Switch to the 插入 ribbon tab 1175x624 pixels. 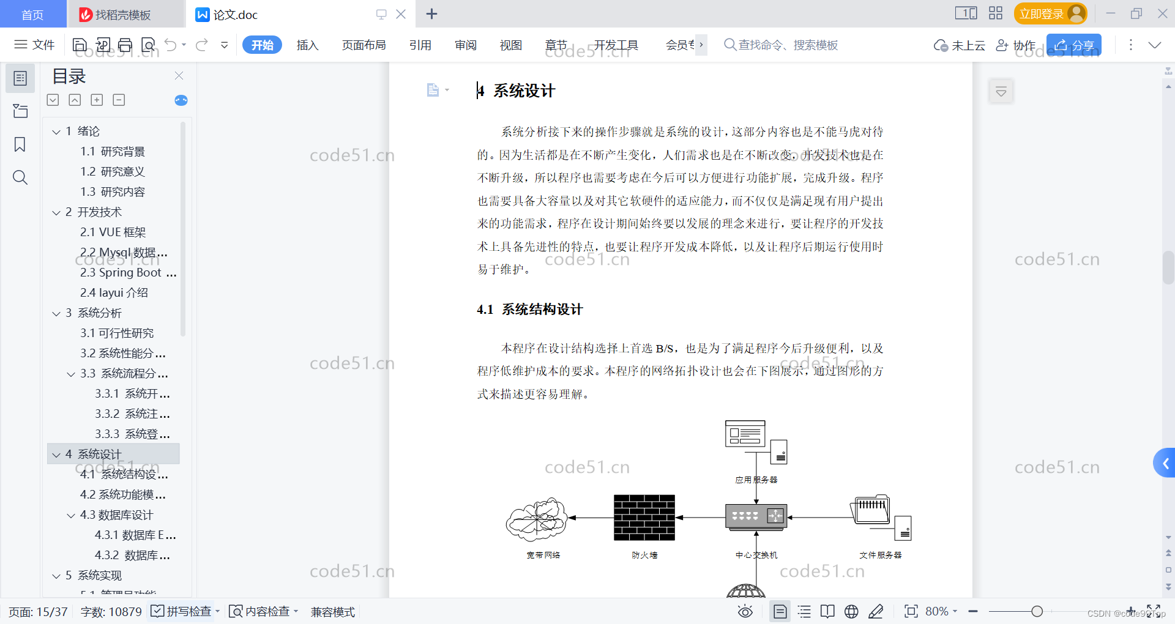coord(307,45)
